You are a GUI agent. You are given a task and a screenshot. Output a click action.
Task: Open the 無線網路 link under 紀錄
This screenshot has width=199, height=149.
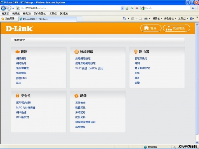80,127
